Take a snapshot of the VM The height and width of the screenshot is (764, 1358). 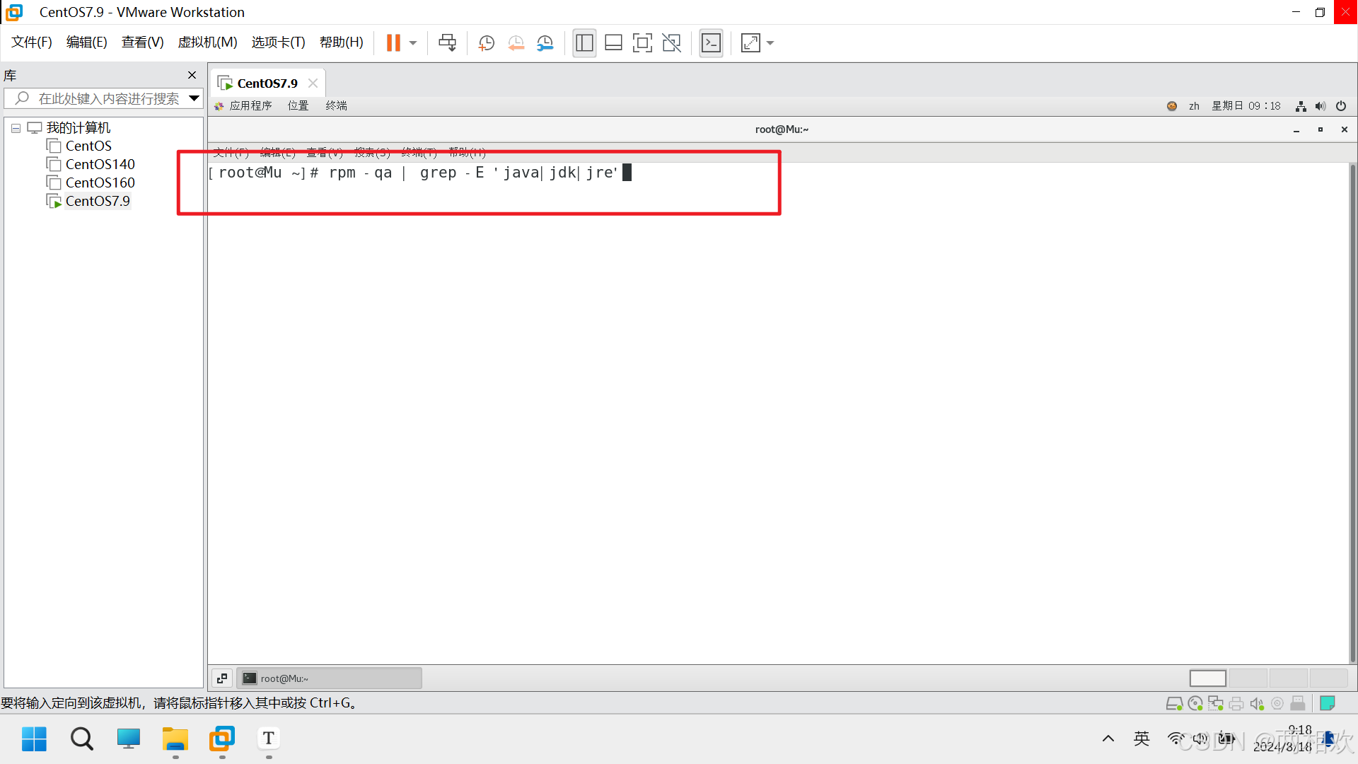click(x=486, y=43)
